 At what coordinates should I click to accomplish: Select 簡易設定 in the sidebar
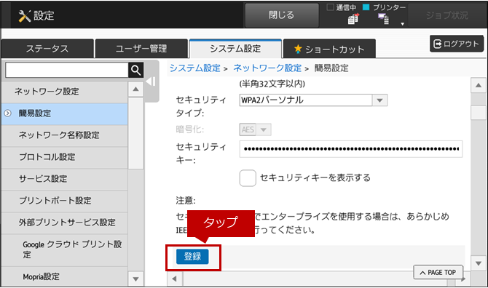click(65, 113)
